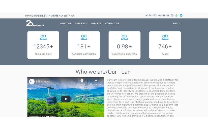This screenshot has width=208, height=132.
Task: Click the Cases label
Action: point(165,54)
